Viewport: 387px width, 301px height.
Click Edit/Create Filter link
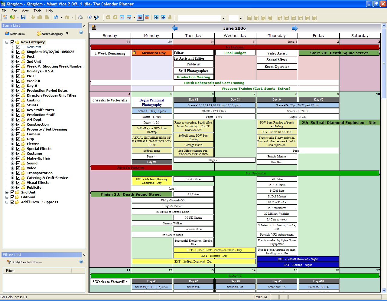(27, 262)
